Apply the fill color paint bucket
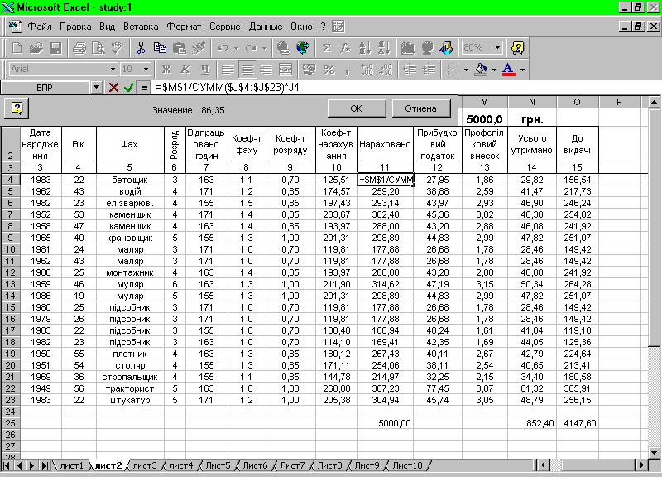This screenshot has width=662, height=477. (x=482, y=70)
